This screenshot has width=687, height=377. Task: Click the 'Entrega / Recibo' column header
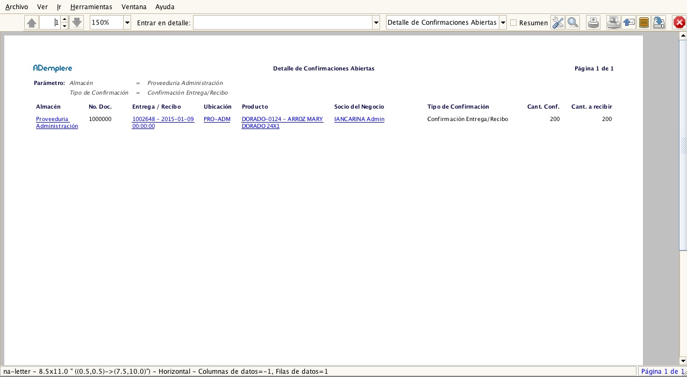[x=156, y=106]
